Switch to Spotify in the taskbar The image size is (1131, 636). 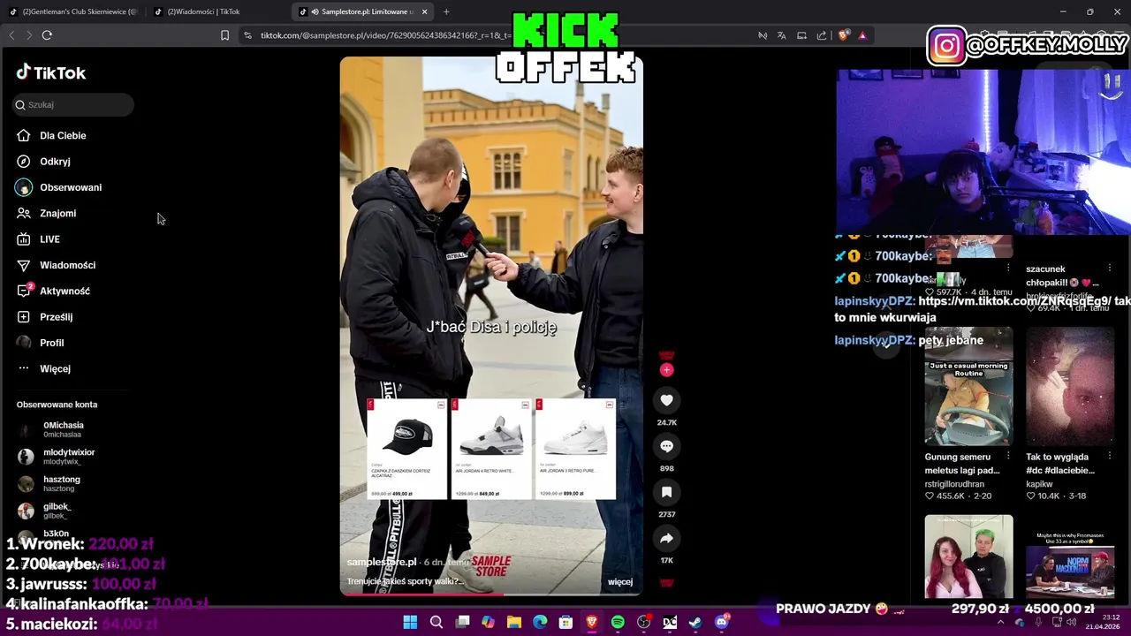coord(618,623)
